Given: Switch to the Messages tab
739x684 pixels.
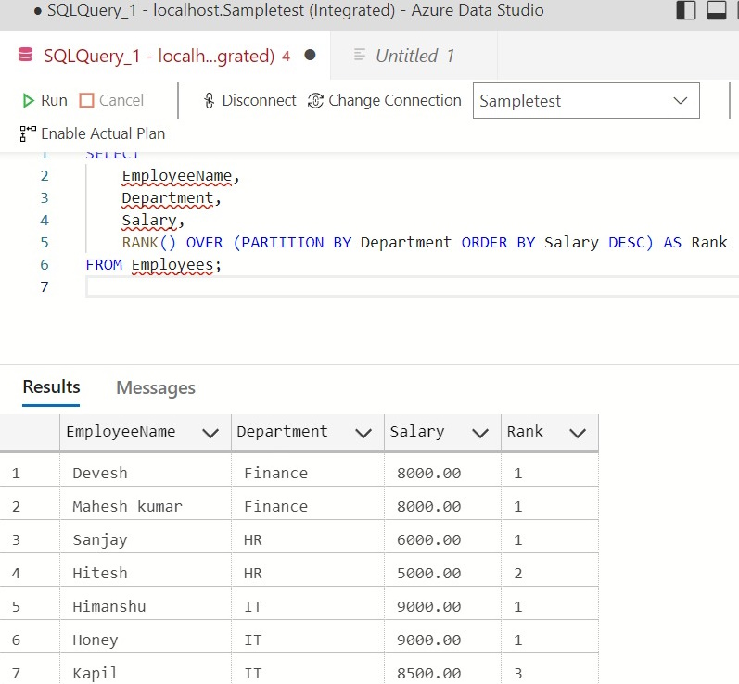Looking at the screenshot, I should 156,387.
